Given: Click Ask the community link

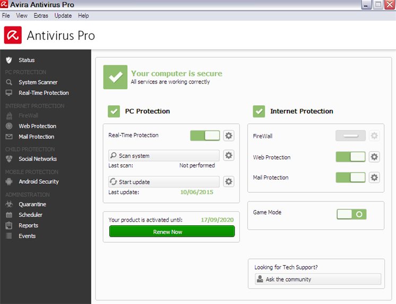Looking at the screenshot, I should pyautogui.click(x=317, y=279).
